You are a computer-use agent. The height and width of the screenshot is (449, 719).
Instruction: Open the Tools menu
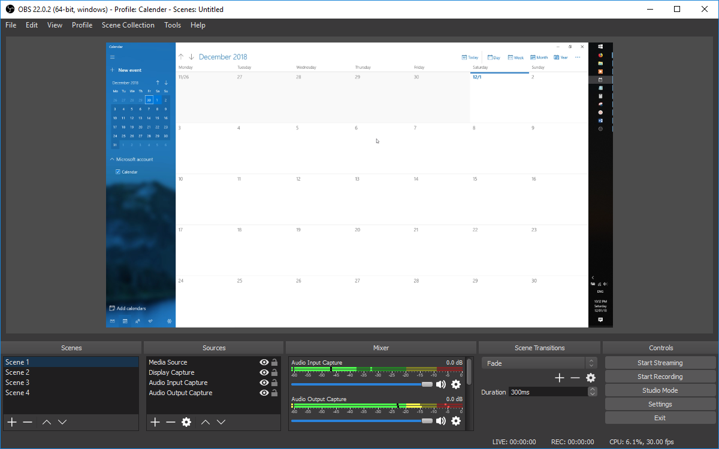point(173,25)
